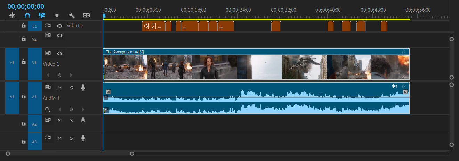Target the A1 track header button

pos(34,98)
